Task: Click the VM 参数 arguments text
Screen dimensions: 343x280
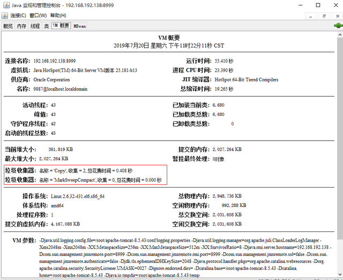Action: point(185,258)
